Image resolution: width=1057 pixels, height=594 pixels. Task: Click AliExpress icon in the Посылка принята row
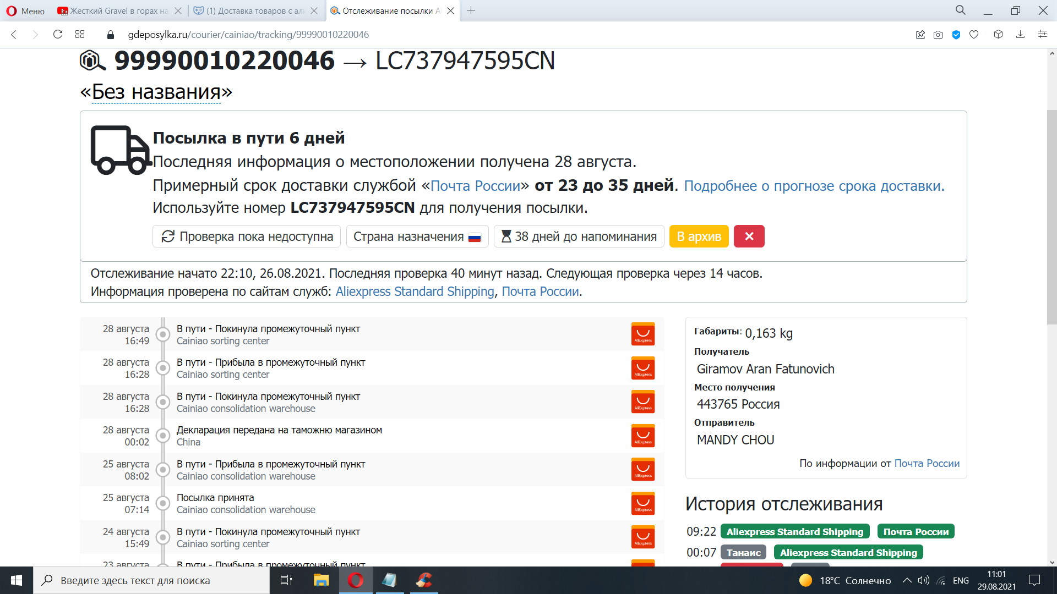click(643, 503)
